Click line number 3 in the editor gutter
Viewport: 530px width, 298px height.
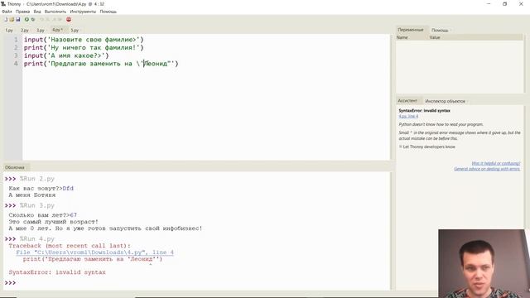tap(16, 55)
